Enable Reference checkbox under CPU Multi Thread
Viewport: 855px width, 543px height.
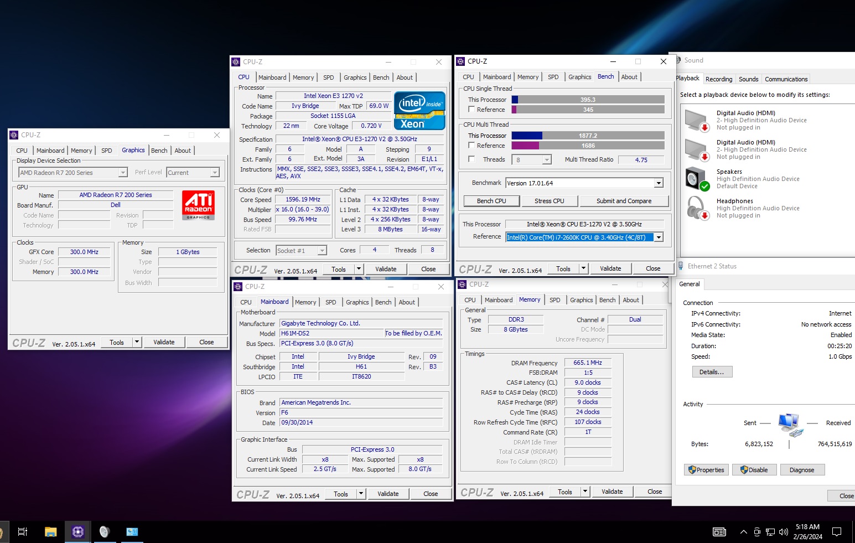pyautogui.click(x=471, y=145)
